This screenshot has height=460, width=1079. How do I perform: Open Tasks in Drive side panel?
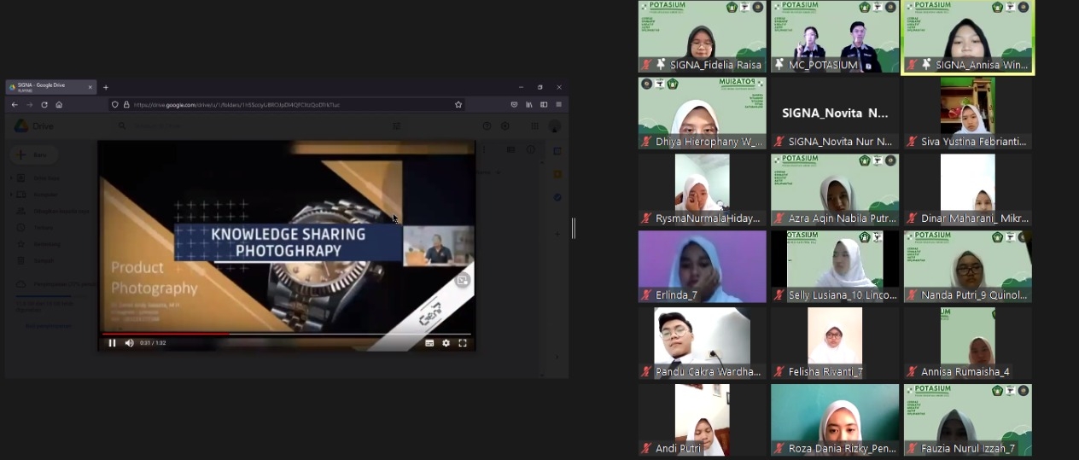coord(557,197)
